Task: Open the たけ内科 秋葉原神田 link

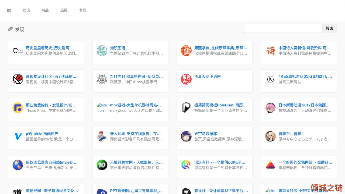Action: [137, 77]
